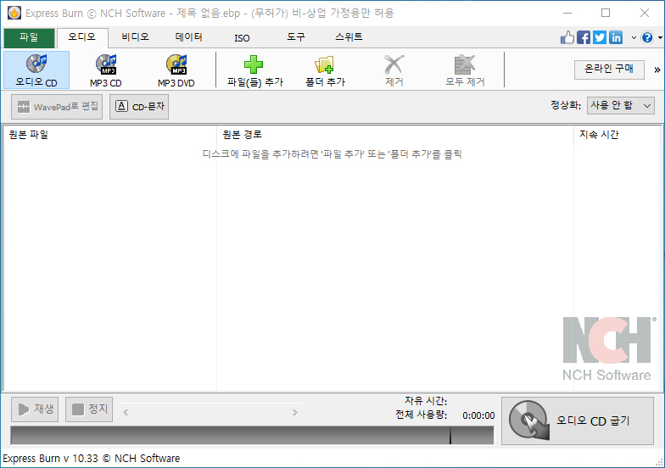The height and width of the screenshot is (468, 665).
Task: Switch to the 오디오 tab
Action: (x=82, y=37)
